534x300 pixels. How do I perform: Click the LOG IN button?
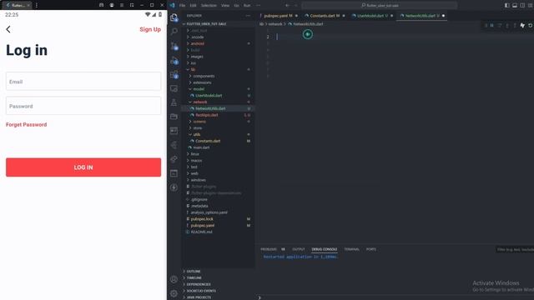(83, 167)
